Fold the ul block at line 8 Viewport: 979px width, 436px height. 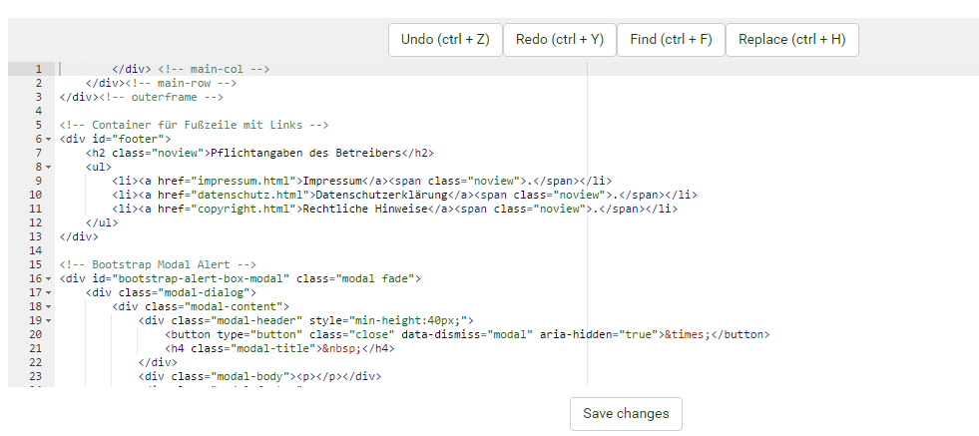[49, 167]
